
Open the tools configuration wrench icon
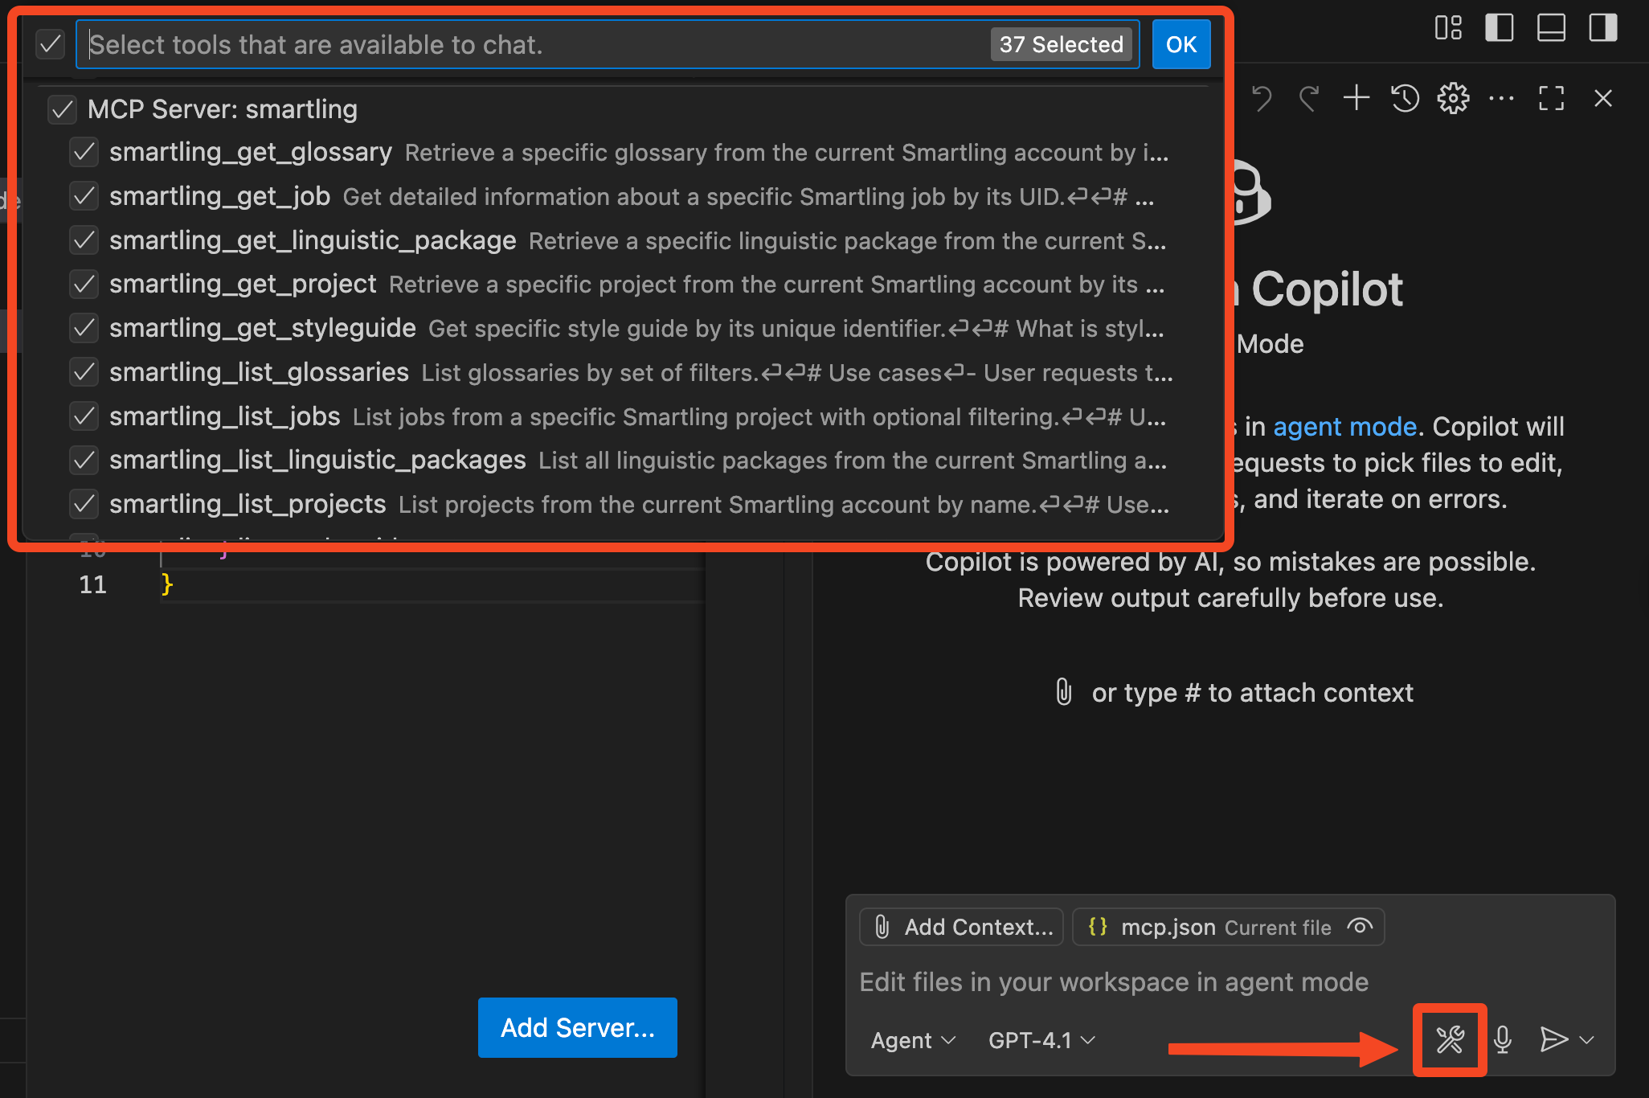(x=1449, y=1040)
